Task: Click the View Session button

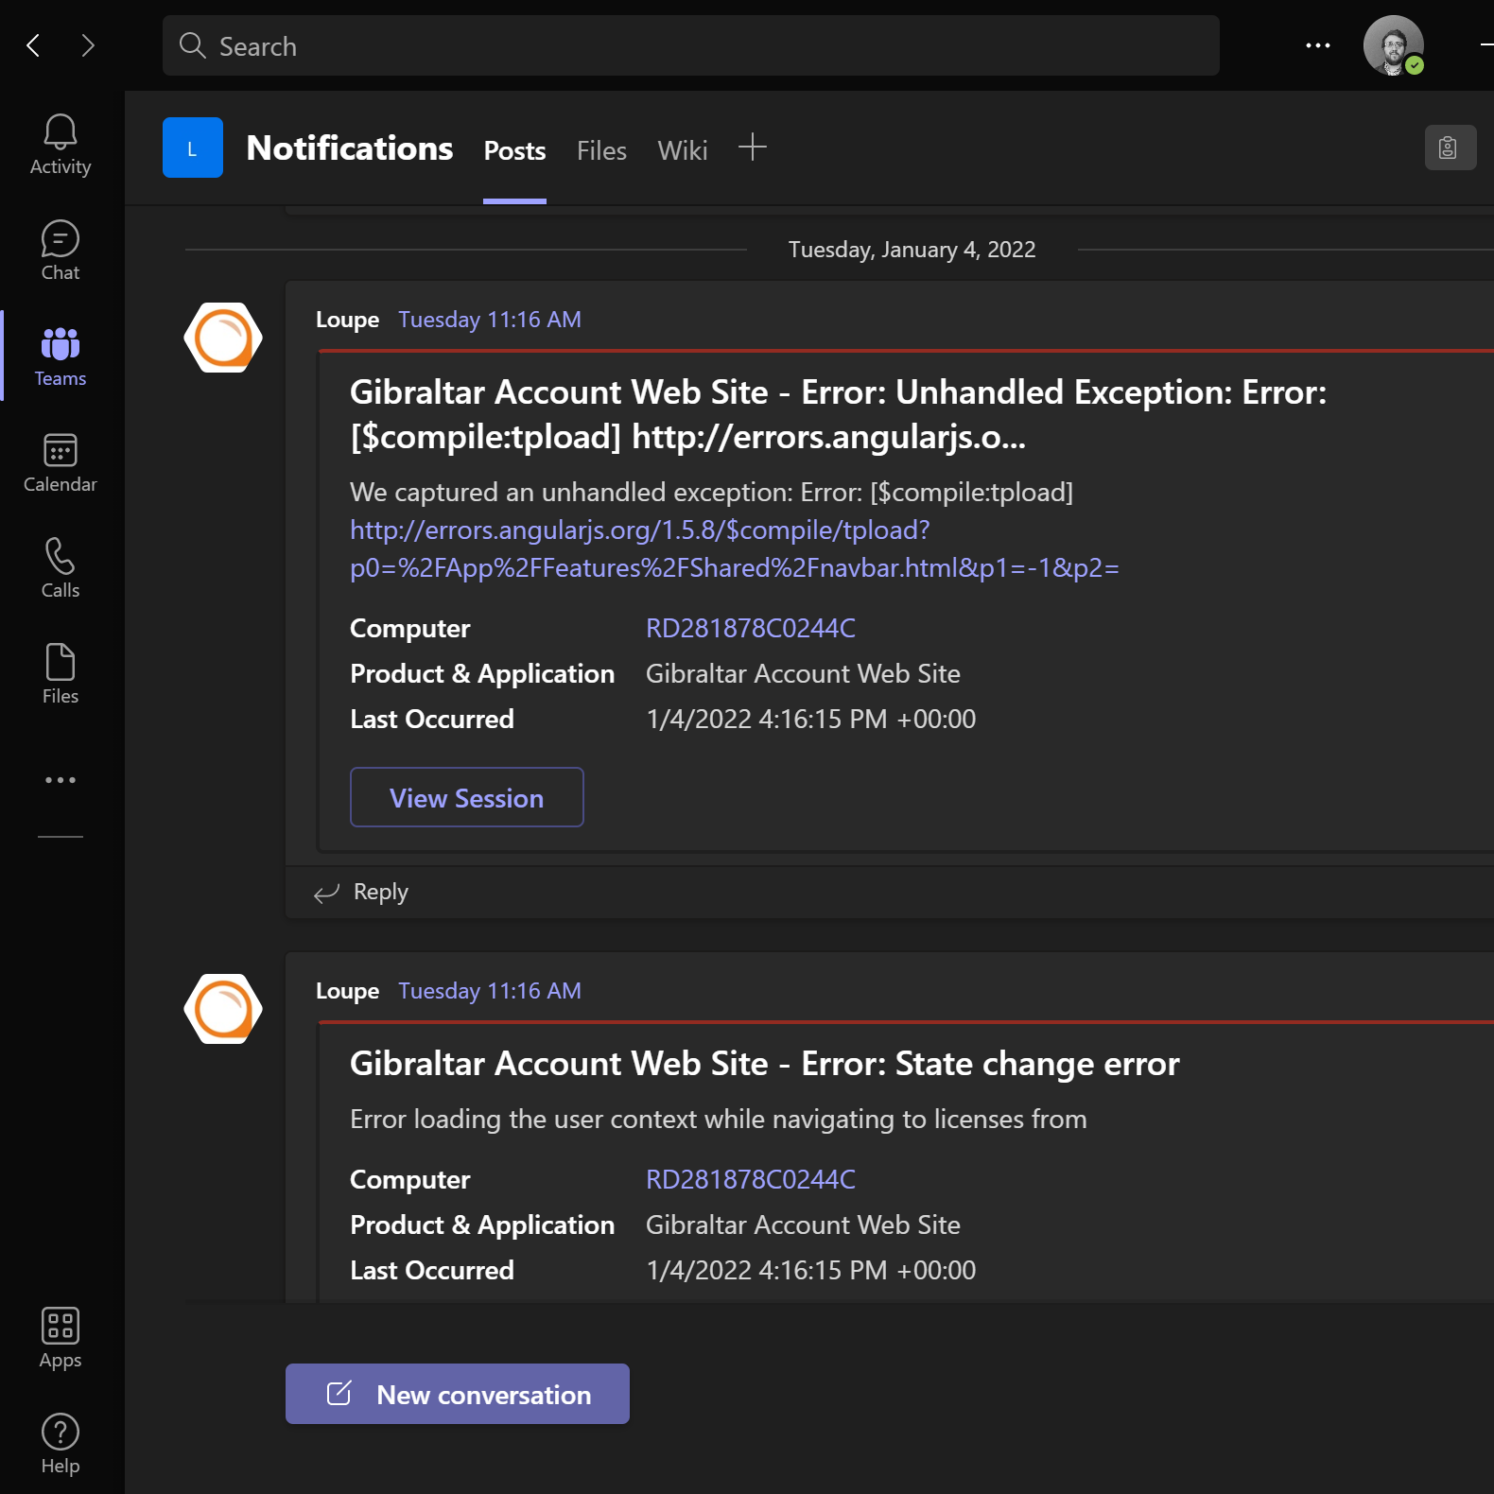Action: pos(467,797)
